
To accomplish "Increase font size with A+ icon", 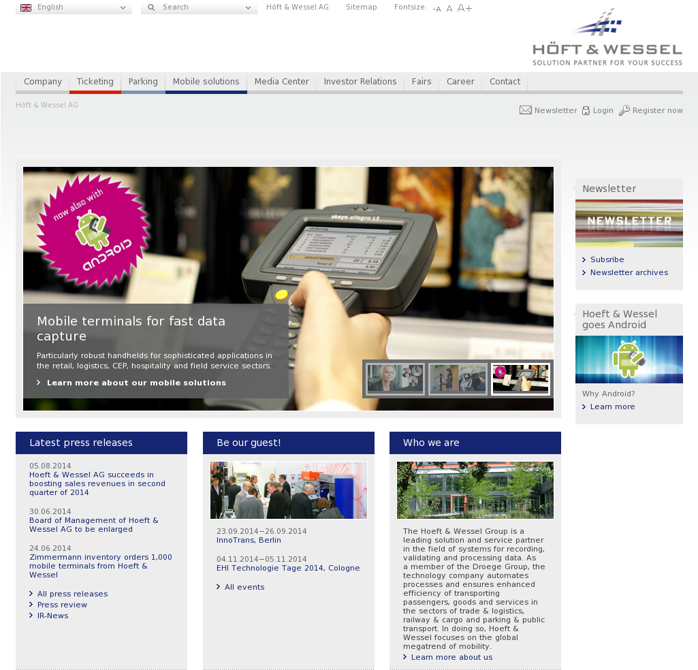I will tap(464, 8).
